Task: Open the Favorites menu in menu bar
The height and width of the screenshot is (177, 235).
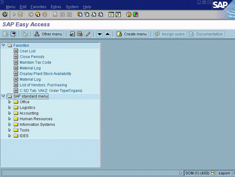Action: (x=38, y=7)
